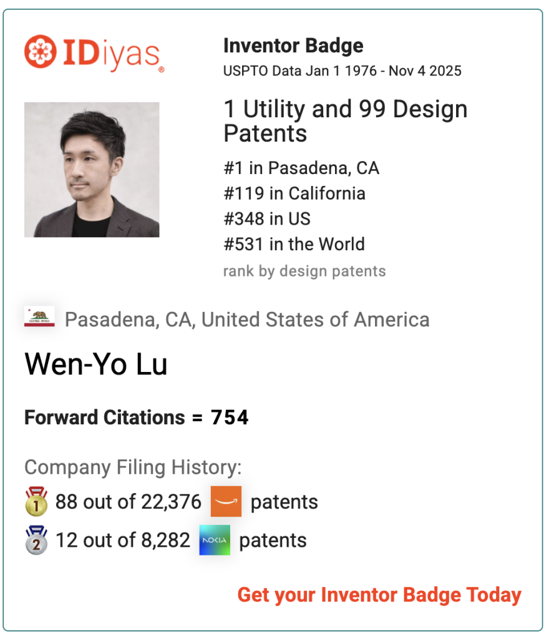Screen dimensions: 549x639
Task: Click the 12 out of 8,282 patents text
Action: [123, 540]
